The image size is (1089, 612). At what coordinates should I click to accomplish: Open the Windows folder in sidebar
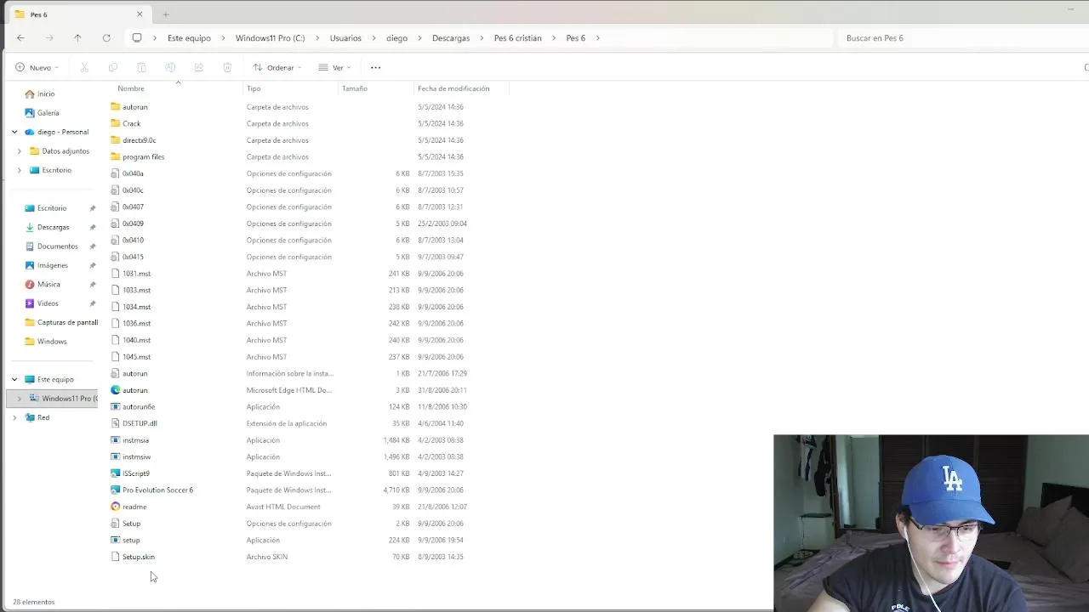point(51,342)
